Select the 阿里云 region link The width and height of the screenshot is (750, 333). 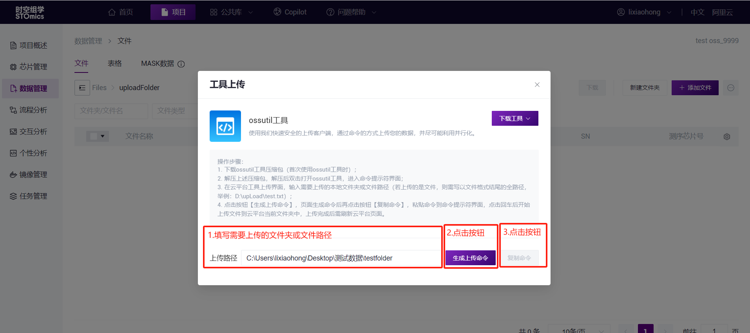[722, 12]
